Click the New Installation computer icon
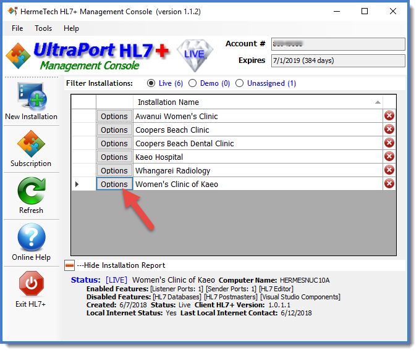 click(32, 96)
